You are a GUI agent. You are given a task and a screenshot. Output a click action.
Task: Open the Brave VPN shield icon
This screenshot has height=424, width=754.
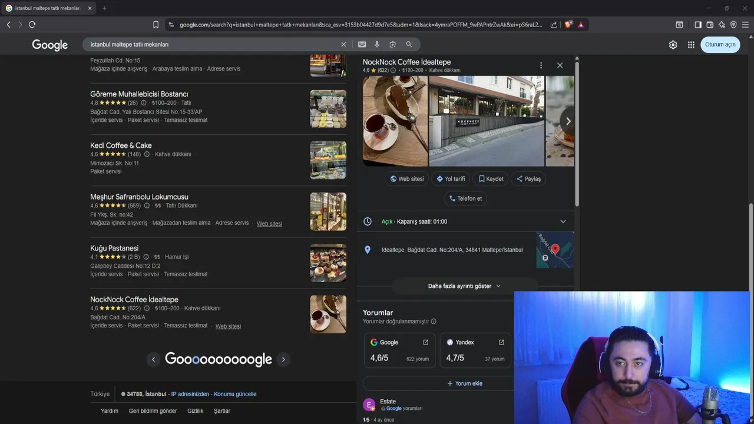tap(733, 25)
